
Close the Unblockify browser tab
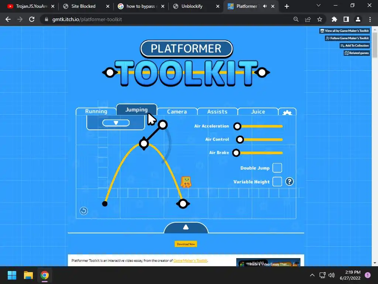(218, 6)
